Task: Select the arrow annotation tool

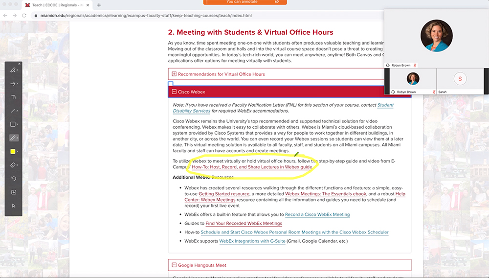Action: [13, 84]
